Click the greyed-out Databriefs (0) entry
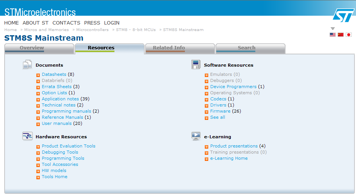Viewport: 356px width, 195px height. pyautogui.click(x=57, y=80)
